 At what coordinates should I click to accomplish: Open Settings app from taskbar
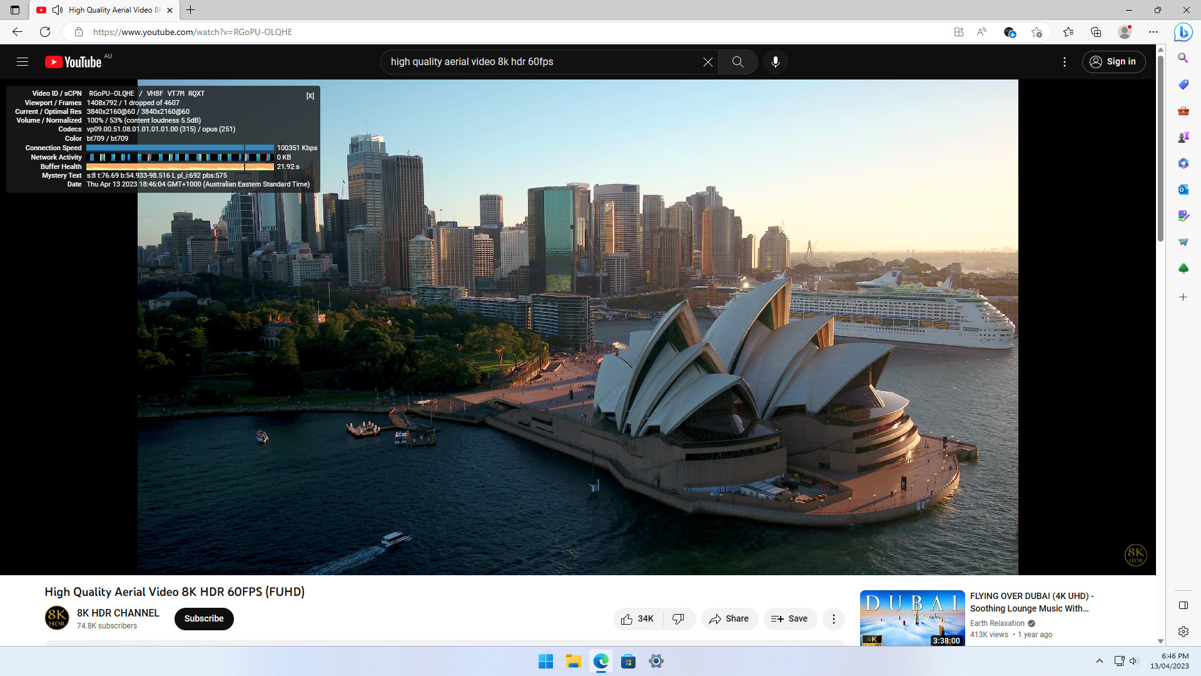(656, 662)
